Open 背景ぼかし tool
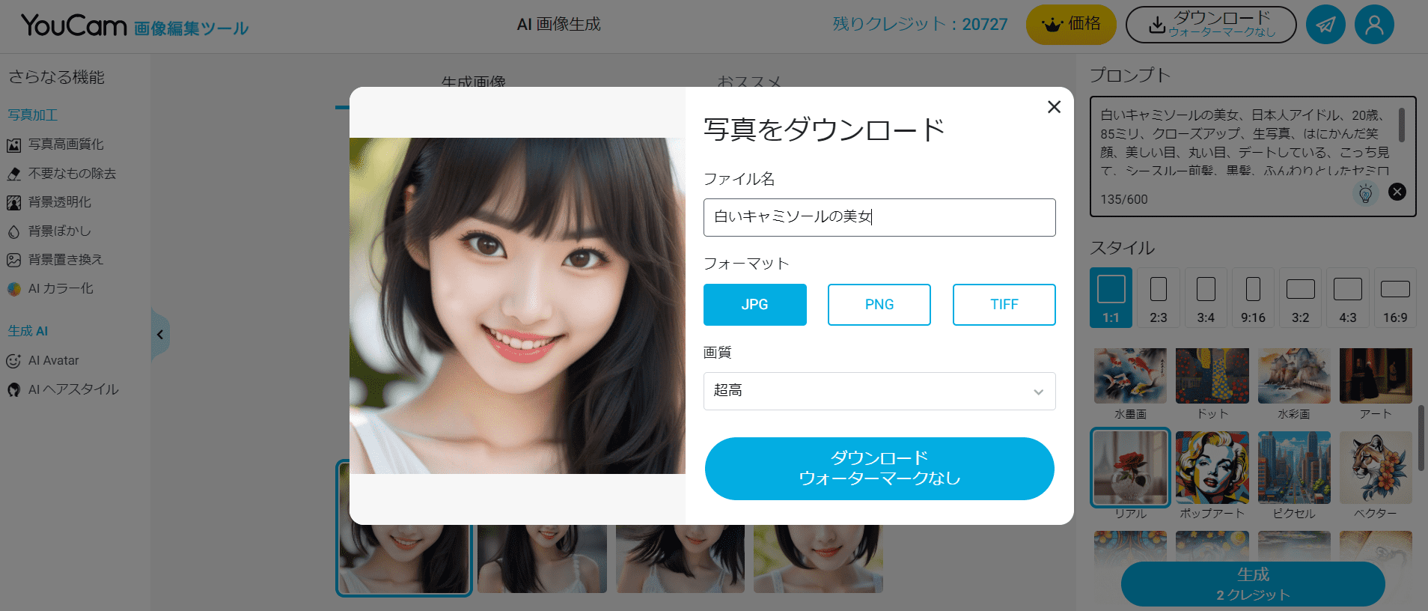Image resolution: width=1428 pixels, height=611 pixels. pos(49,231)
